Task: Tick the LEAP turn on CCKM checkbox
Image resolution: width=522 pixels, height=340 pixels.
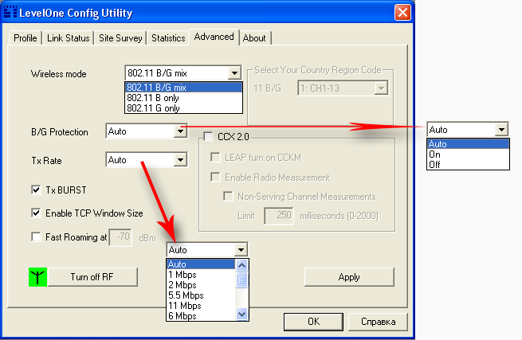Action: 215,158
